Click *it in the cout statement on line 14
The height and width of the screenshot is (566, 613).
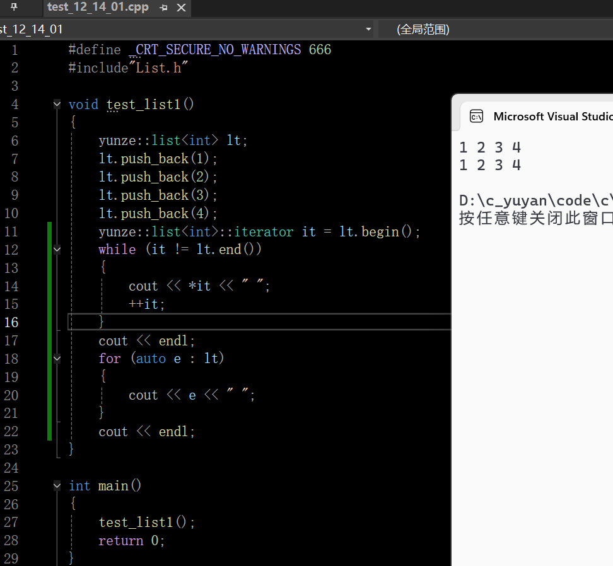[199, 286]
